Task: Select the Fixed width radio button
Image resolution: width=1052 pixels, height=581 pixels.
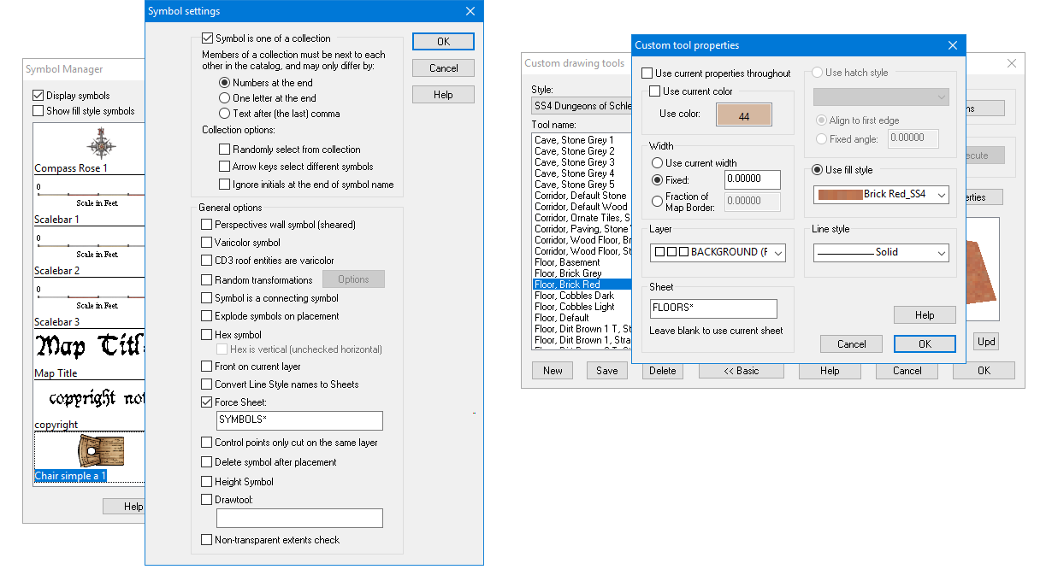Action: (x=657, y=179)
